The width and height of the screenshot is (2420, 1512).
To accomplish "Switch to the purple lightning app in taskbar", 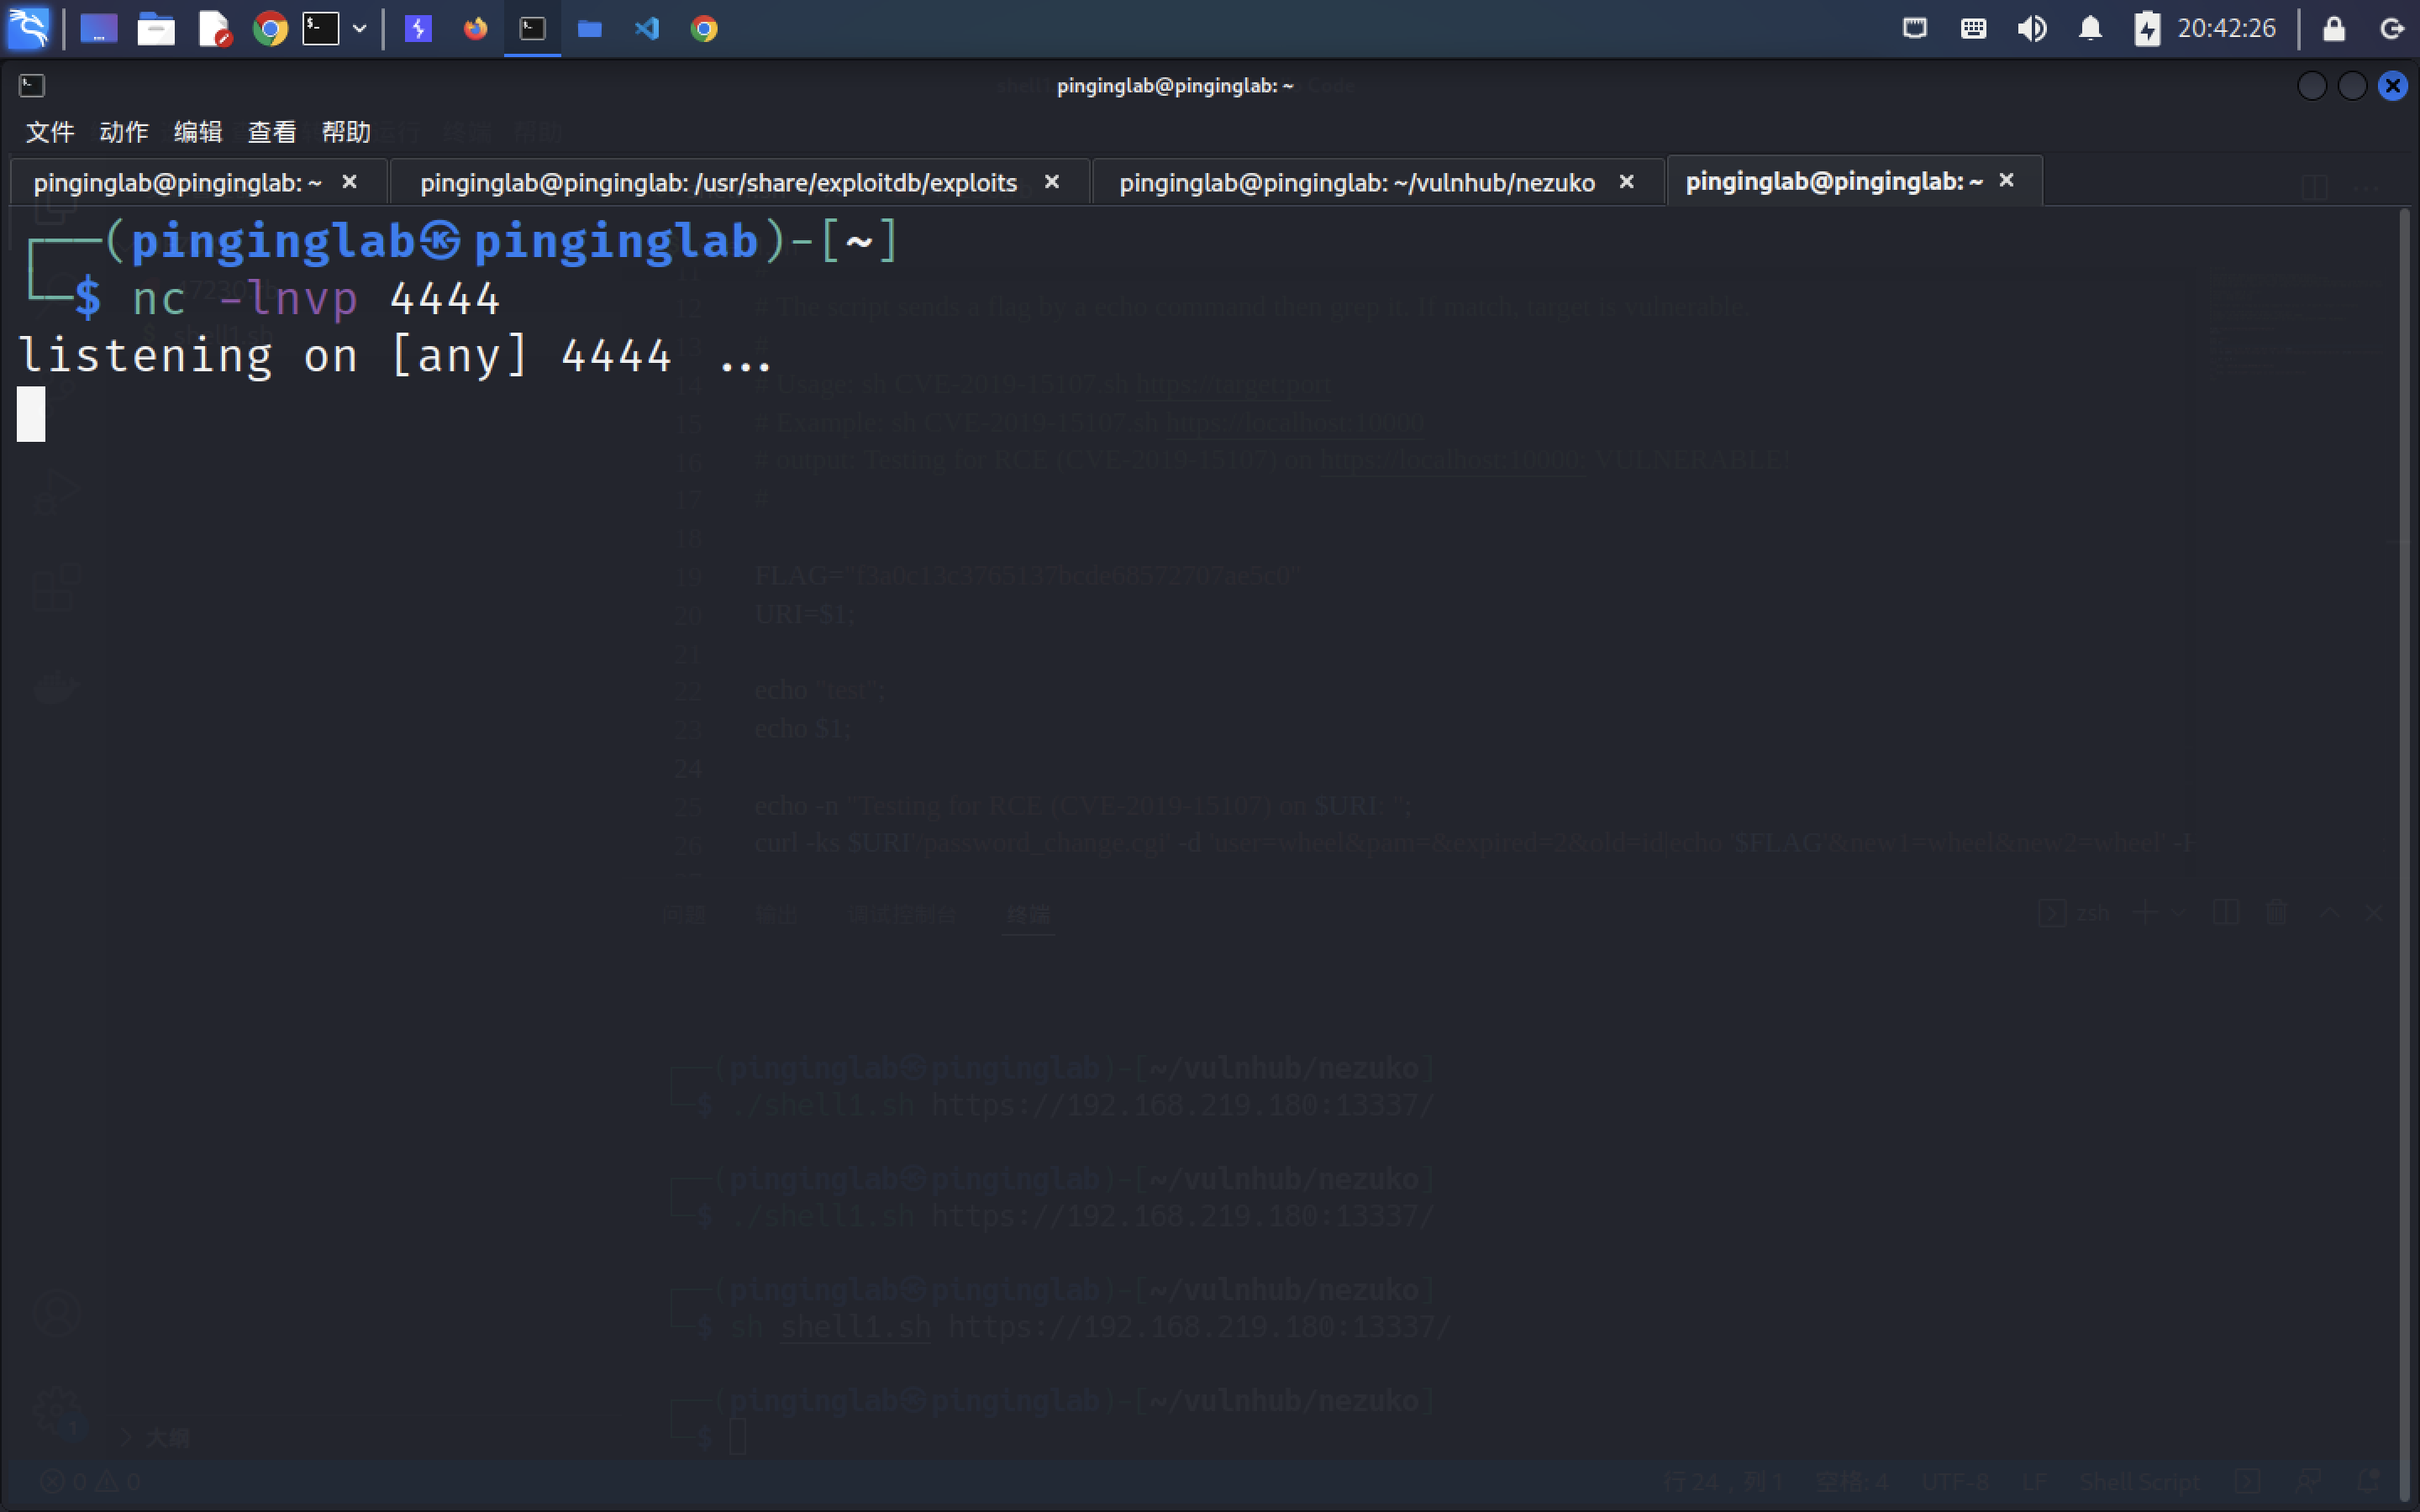I will click(x=418, y=28).
